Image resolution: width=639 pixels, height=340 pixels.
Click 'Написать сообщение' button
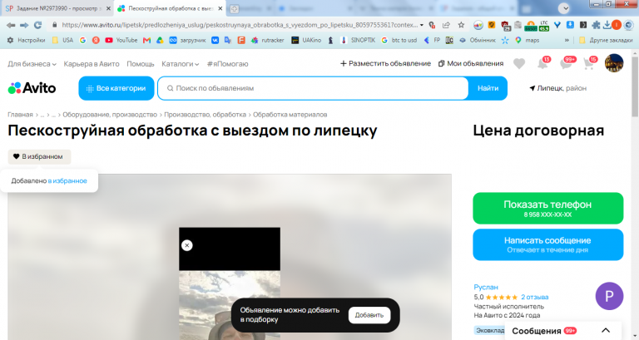547,244
